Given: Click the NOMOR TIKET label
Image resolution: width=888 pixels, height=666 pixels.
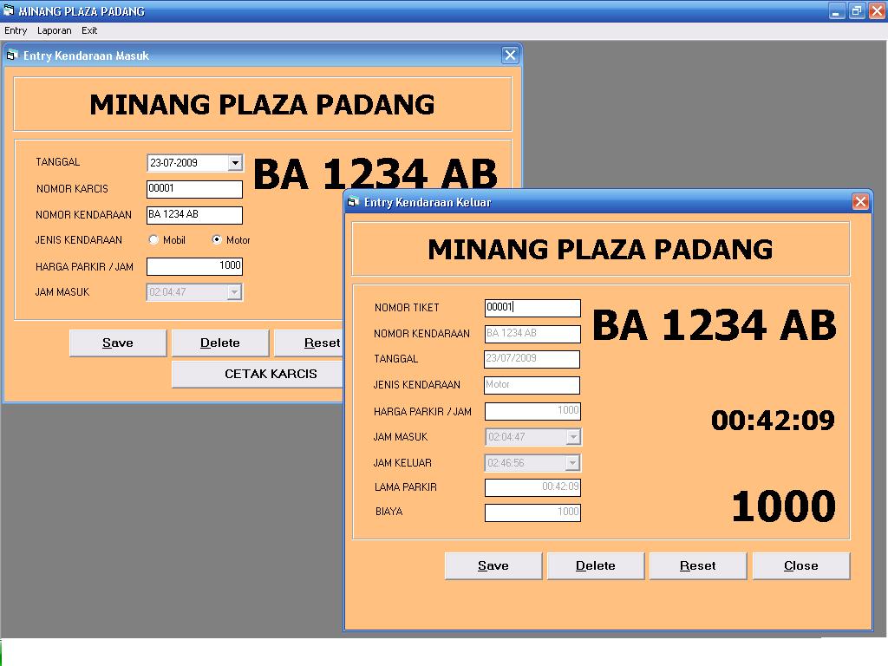Looking at the screenshot, I should coord(407,308).
